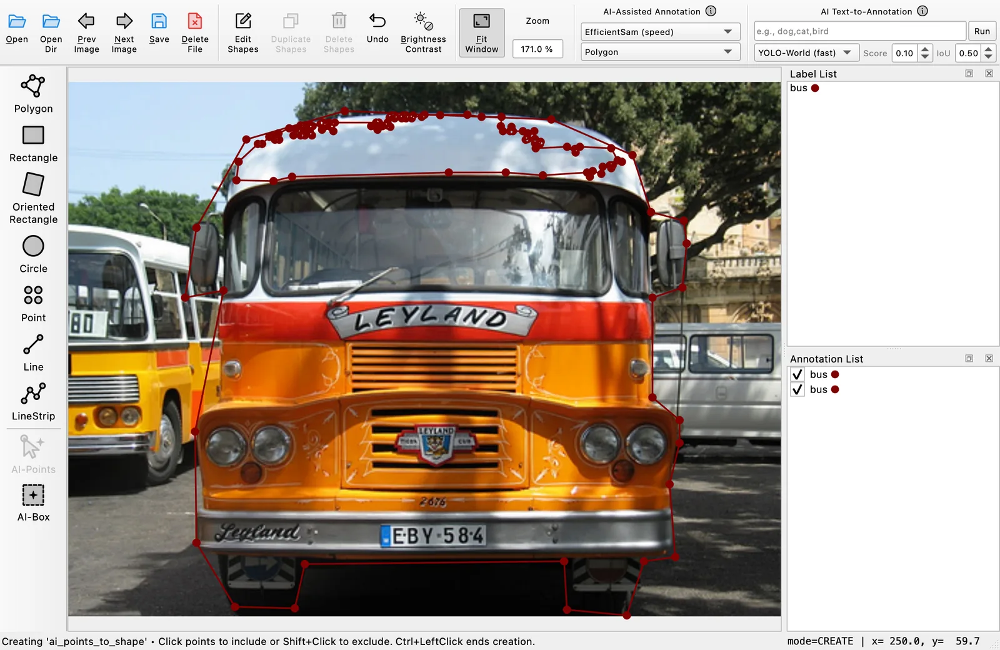The height and width of the screenshot is (650, 1000).
Task: Click Duplicate Shapes icon
Action: click(x=291, y=32)
